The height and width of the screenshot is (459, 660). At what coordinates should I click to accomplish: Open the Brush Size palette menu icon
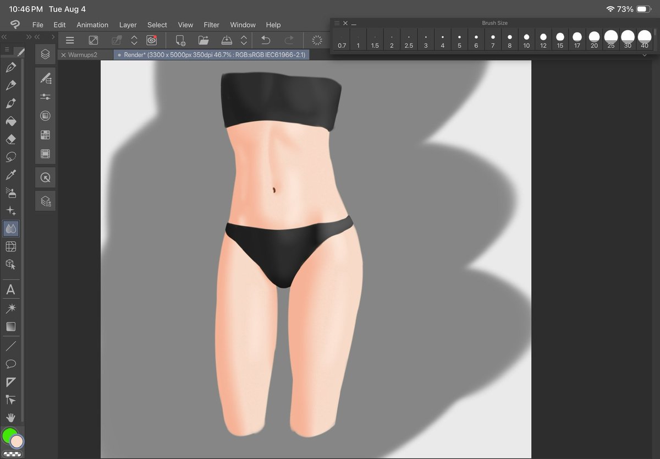(337, 23)
